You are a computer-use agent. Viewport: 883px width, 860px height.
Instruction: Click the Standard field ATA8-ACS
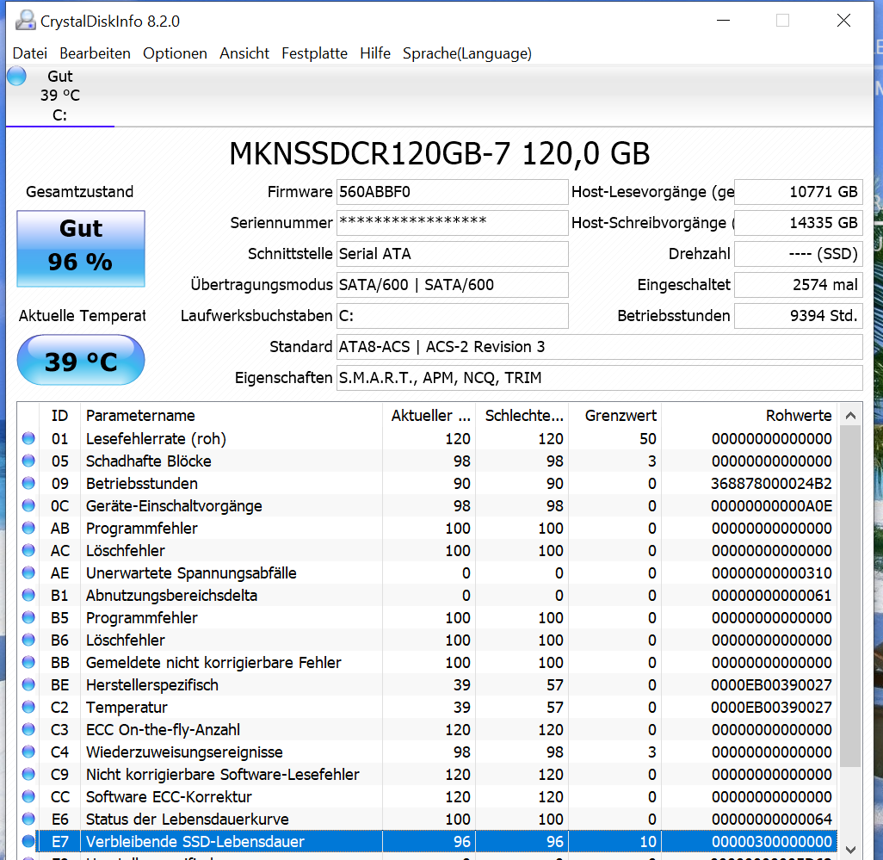599,347
